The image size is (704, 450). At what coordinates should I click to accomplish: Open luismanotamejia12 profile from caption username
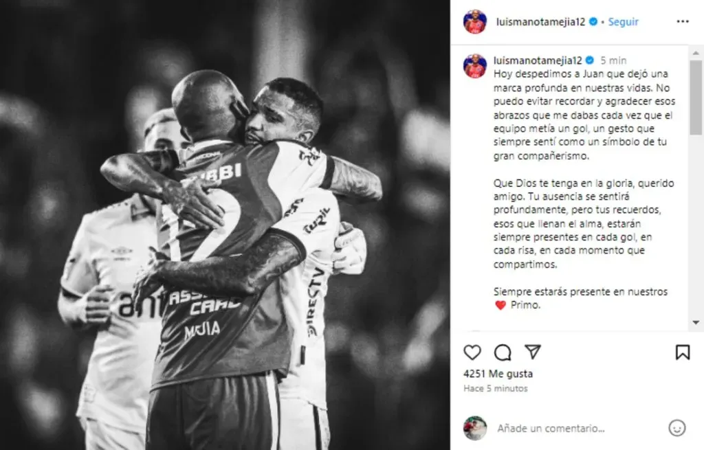tap(538, 60)
